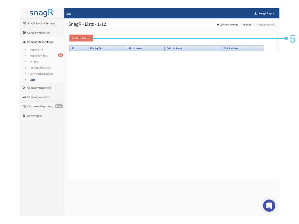Click the Company Inspections magnifier icon
The height and width of the screenshot is (224, 299).
(24, 42)
